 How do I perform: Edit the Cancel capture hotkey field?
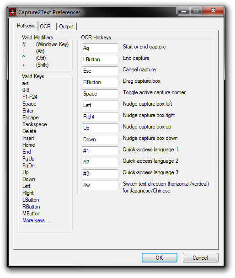coord(100,71)
